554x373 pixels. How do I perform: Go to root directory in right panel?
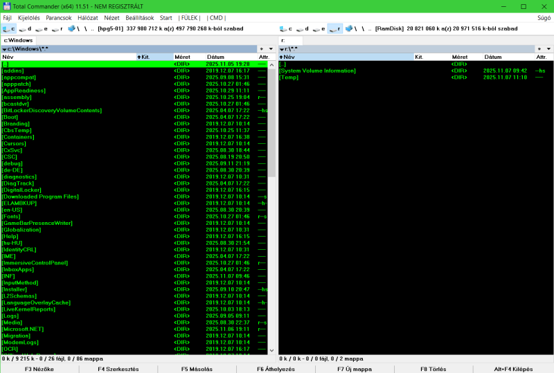click(x=363, y=28)
